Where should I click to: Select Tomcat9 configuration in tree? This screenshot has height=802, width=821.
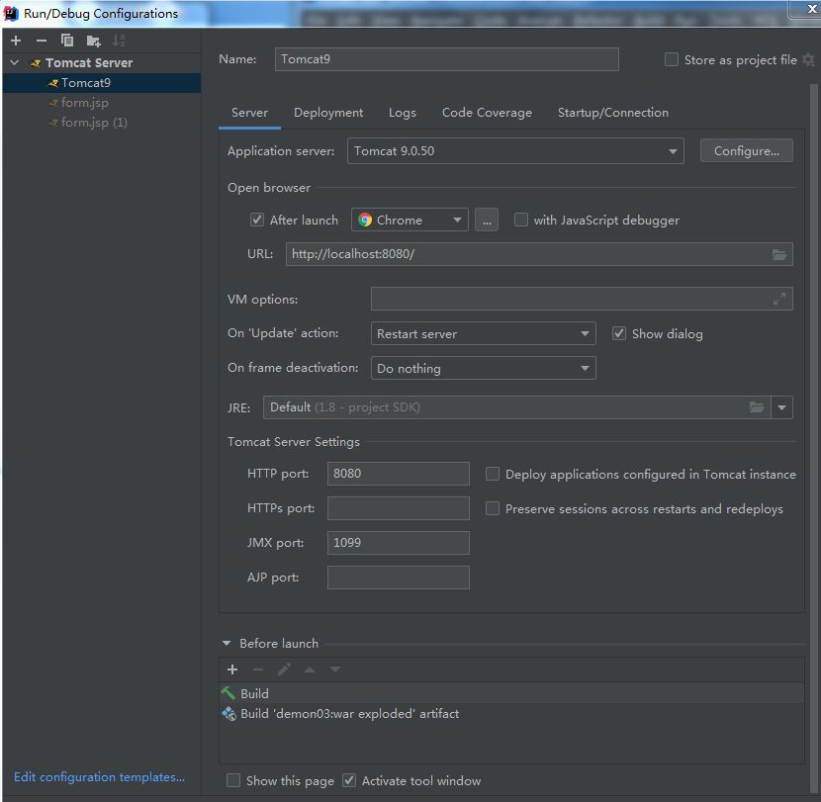coord(102,83)
